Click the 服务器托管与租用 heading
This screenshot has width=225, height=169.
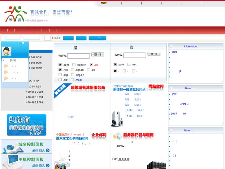pos(138,135)
